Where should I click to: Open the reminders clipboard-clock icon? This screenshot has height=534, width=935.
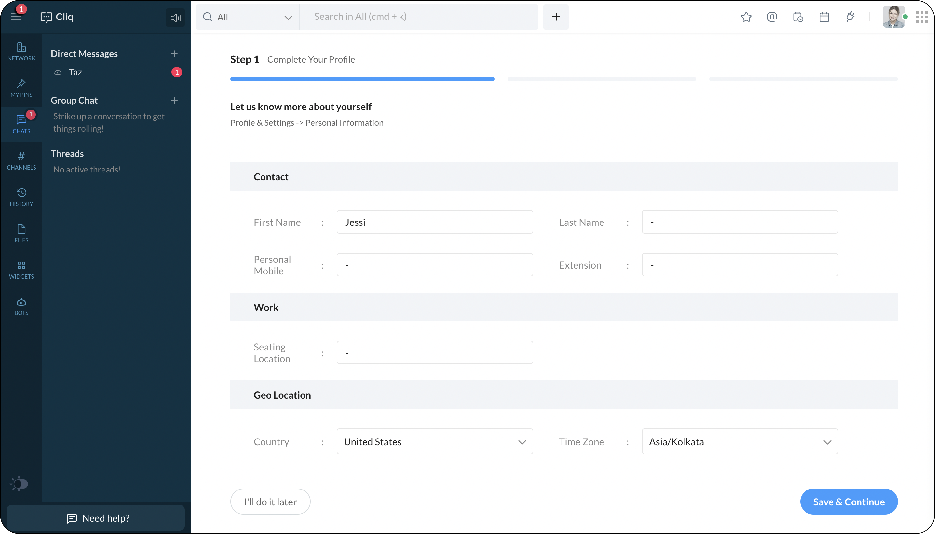pos(798,17)
